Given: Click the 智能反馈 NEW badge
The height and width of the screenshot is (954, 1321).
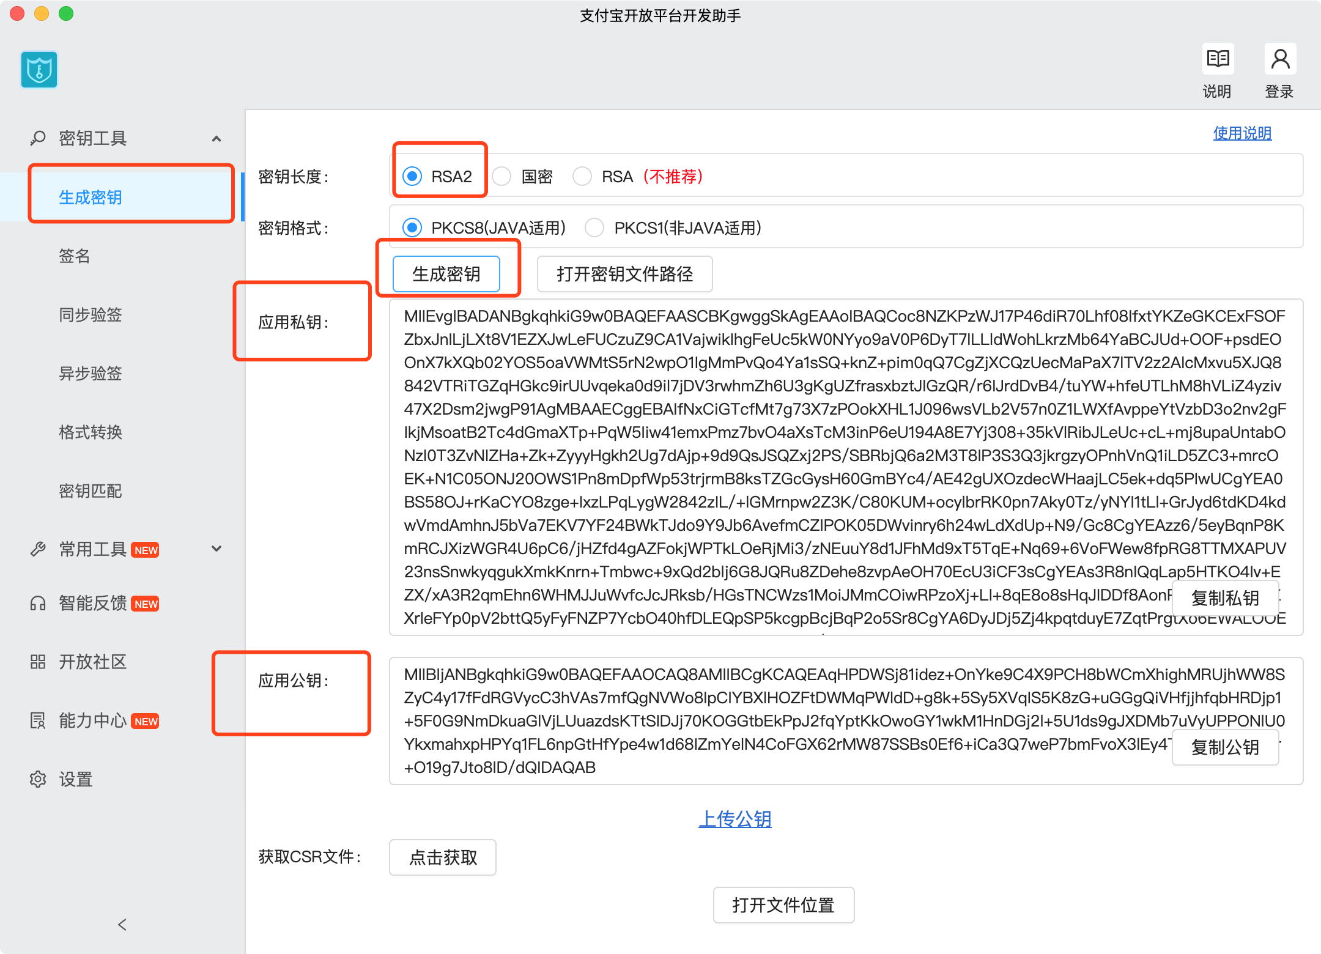Looking at the screenshot, I should click(146, 604).
